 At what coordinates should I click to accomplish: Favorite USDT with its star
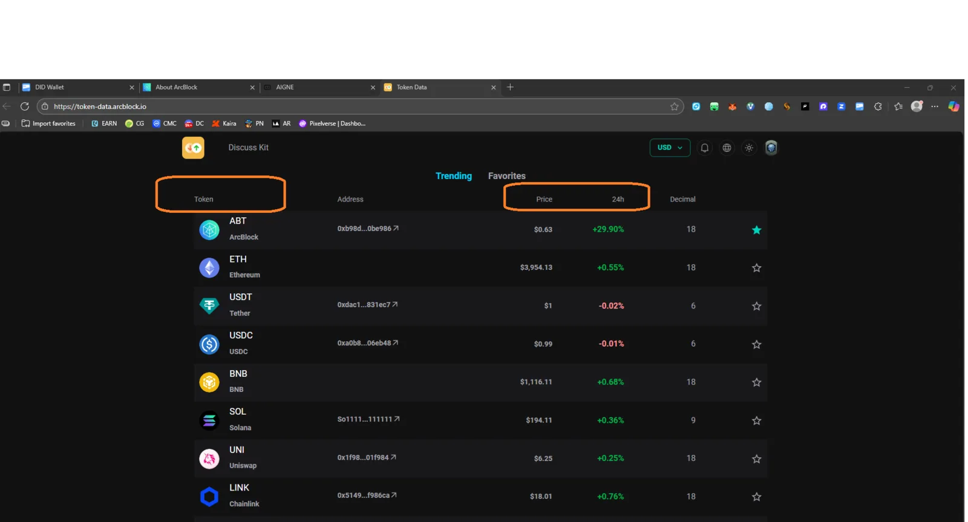click(x=756, y=306)
